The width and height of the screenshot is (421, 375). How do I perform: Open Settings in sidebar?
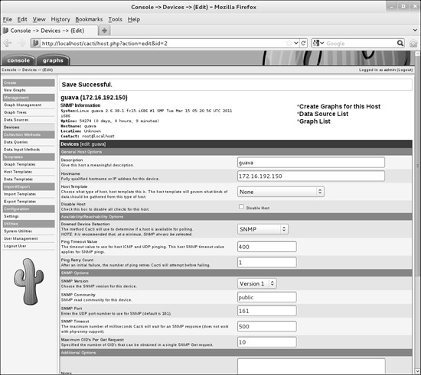coord(11,216)
